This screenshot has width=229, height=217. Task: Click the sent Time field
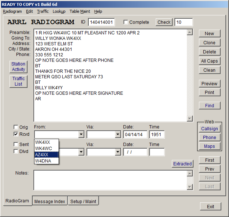pyautogui.click(x=157, y=152)
